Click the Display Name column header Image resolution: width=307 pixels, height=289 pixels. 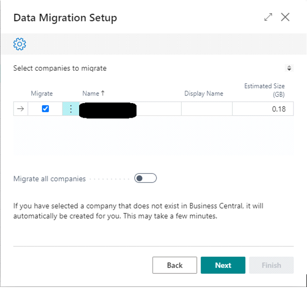click(x=203, y=93)
